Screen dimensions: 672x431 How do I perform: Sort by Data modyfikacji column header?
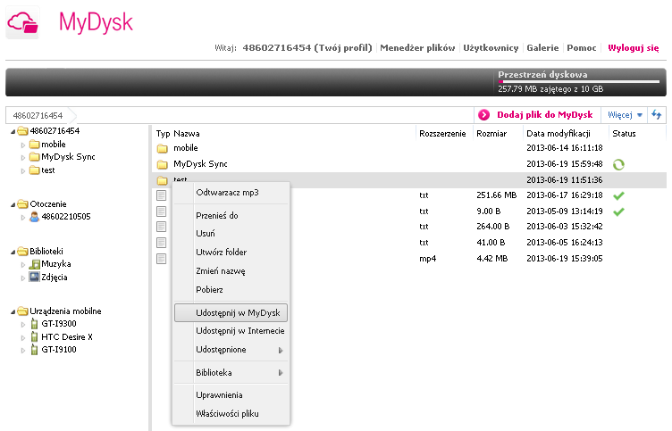pyautogui.click(x=559, y=134)
